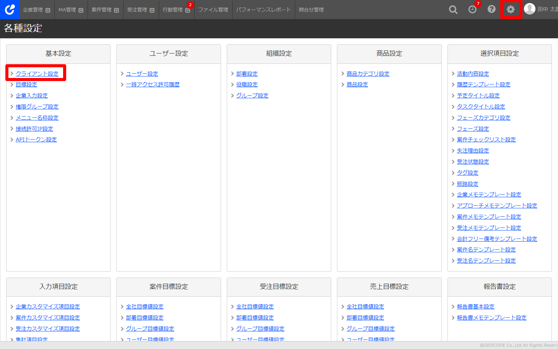
Task: Open the 部署設定 link
Action: pos(247,74)
